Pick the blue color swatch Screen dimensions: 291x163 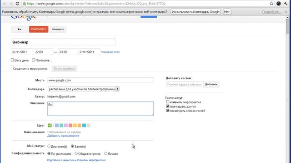click(57, 125)
